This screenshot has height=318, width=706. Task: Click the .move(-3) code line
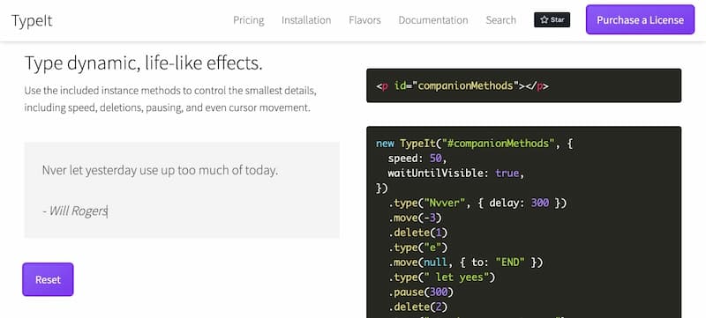pos(415,218)
